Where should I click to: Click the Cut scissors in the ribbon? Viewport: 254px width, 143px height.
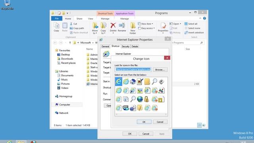71,24
